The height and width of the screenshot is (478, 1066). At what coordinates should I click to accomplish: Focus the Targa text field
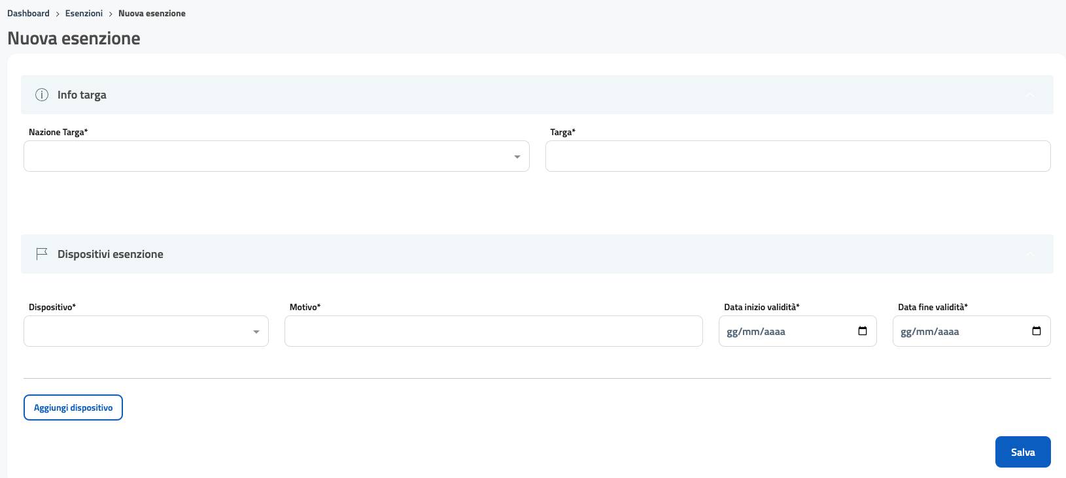click(x=797, y=156)
